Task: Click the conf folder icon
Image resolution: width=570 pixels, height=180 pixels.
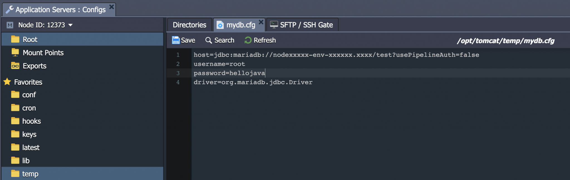Action: [x=15, y=95]
